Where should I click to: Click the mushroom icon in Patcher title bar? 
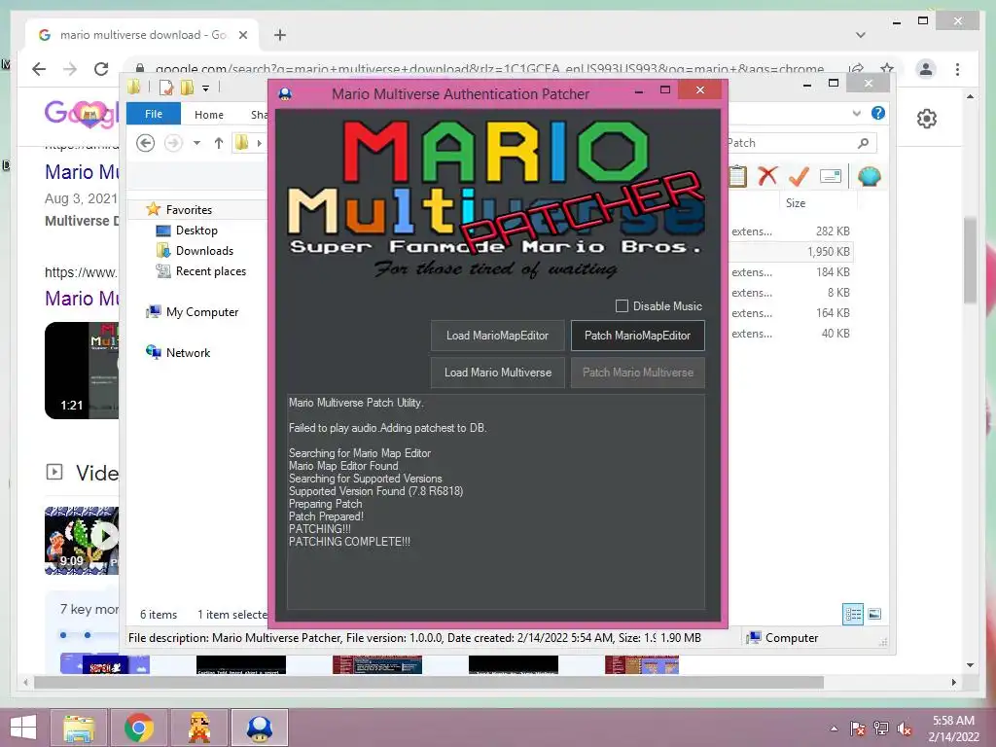(x=285, y=94)
